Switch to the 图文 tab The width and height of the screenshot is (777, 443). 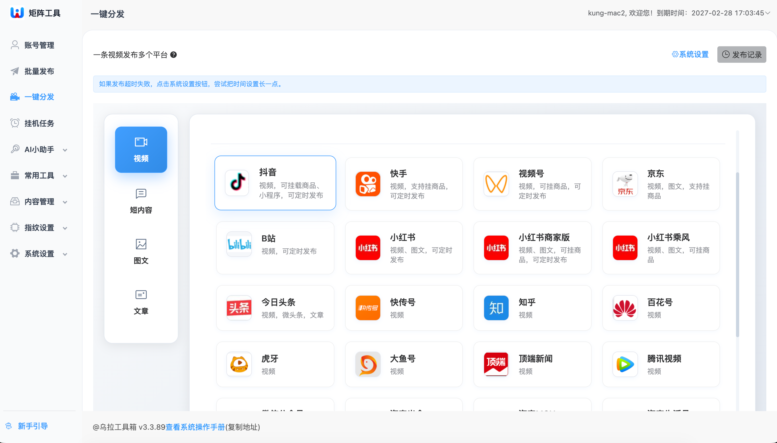pyautogui.click(x=141, y=252)
